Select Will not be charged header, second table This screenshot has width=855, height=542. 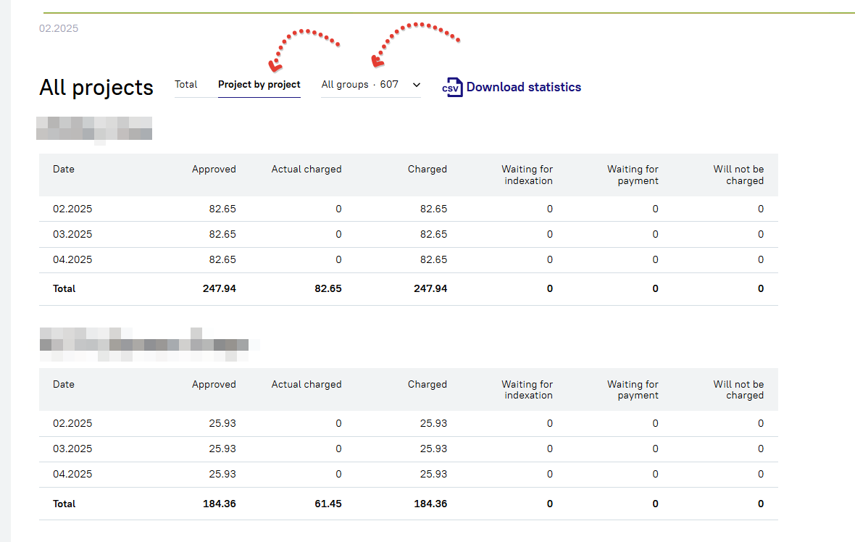[x=738, y=390]
